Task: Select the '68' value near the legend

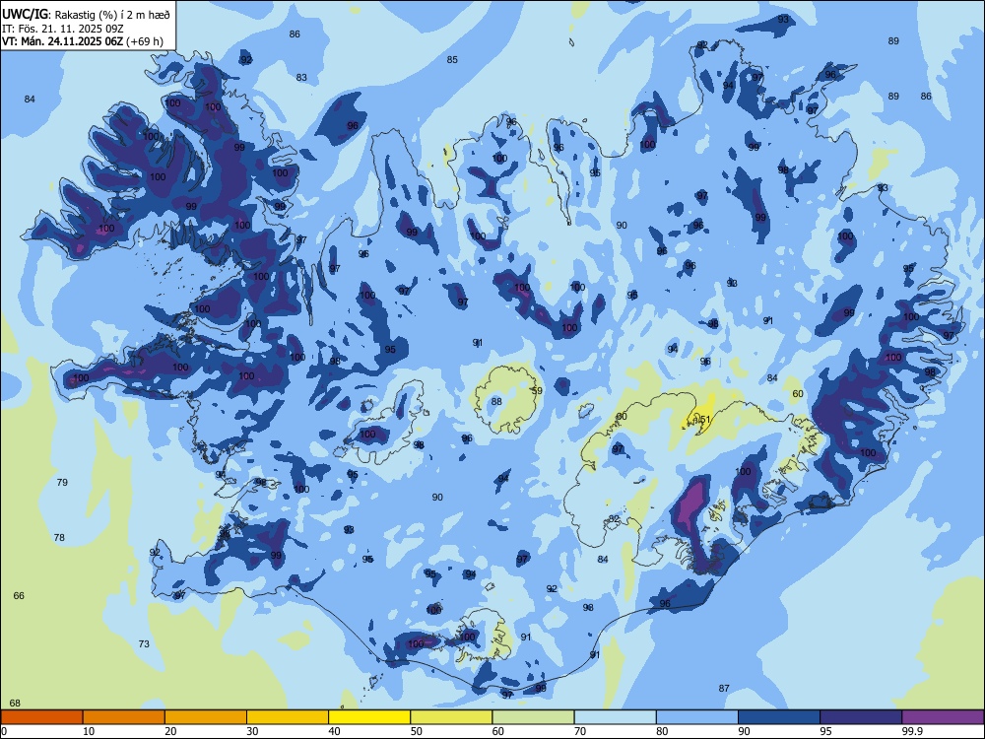Action: [x=15, y=704]
